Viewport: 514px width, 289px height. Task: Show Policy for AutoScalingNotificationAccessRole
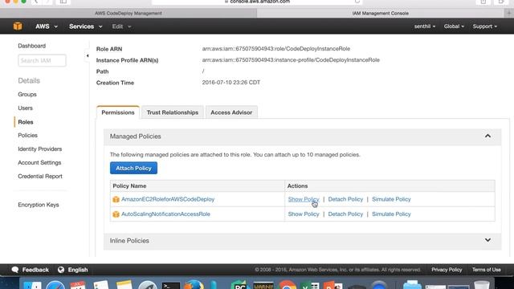304,214
